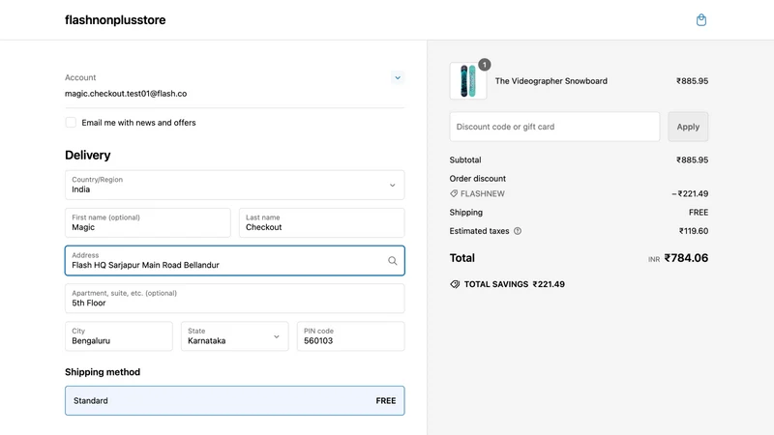Screen dimensions: 774x435
Task: Click the FLASHNEW discount code label
Action: pyautogui.click(x=482, y=194)
